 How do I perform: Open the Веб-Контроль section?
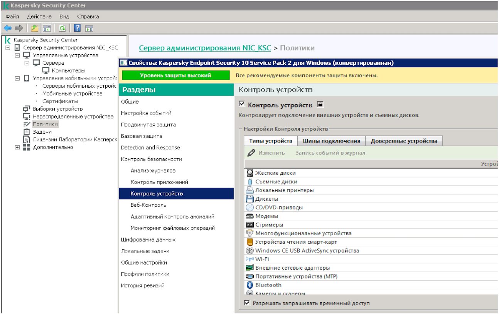click(148, 205)
